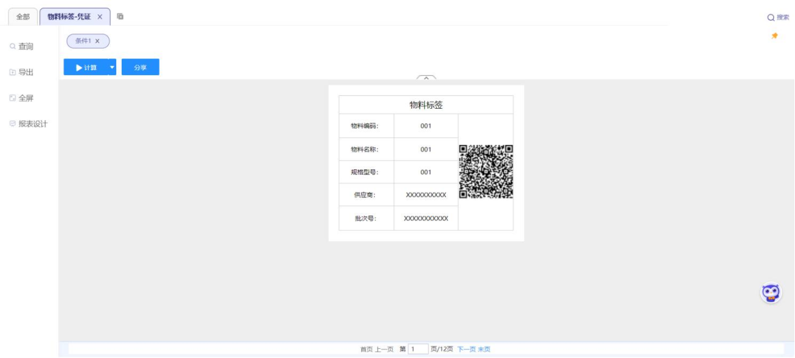Open the owl assistant icon

(x=771, y=293)
